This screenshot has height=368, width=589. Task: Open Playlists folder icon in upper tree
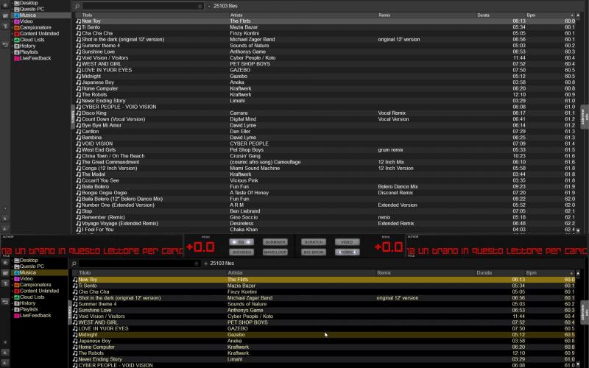click(x=16, y=52)
